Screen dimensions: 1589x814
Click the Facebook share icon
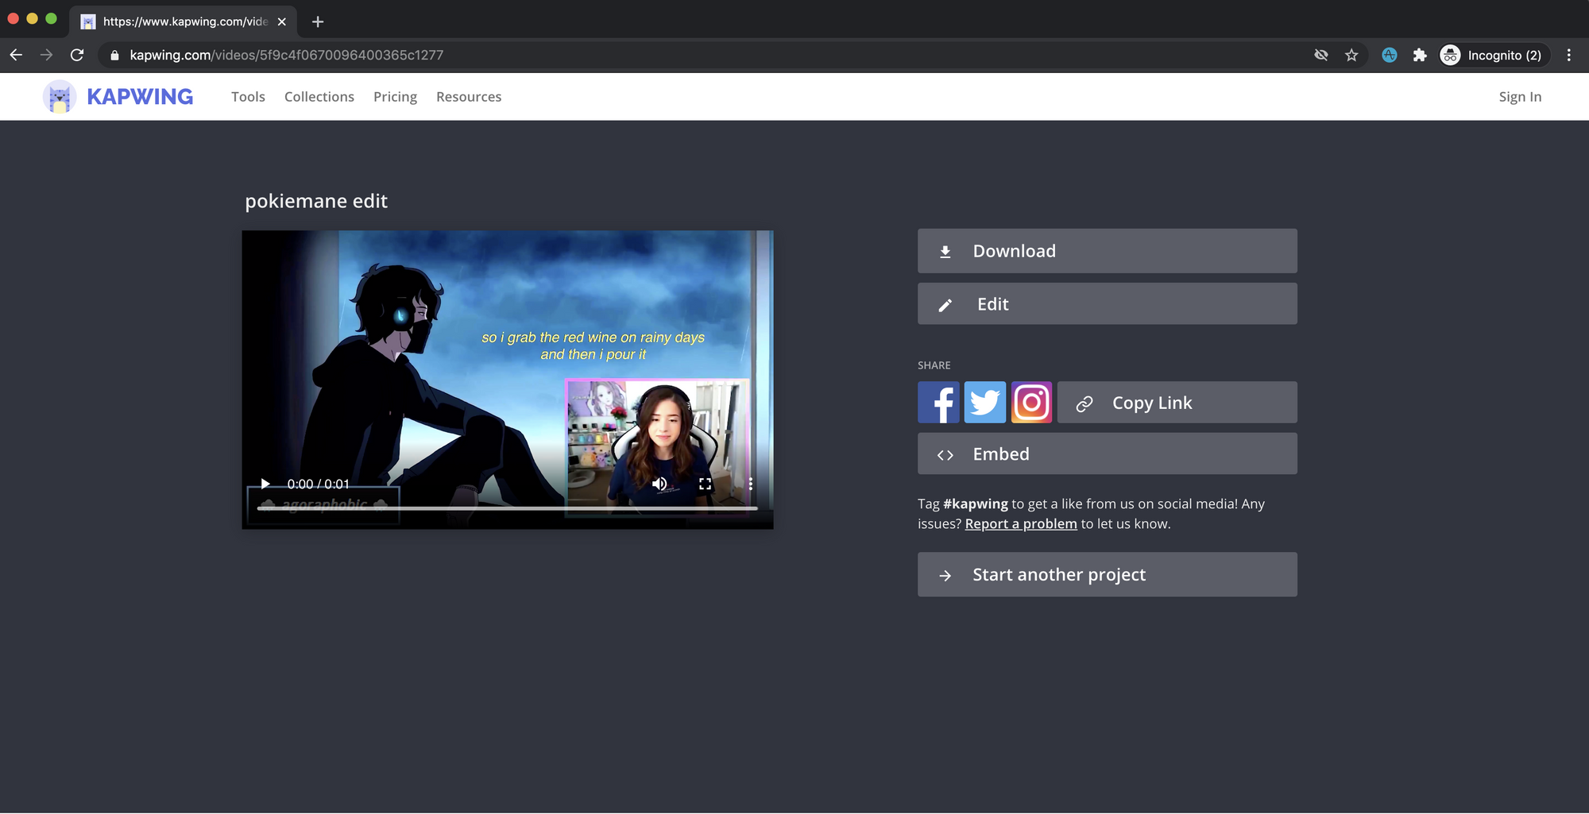pyautogui.click(x=938, y=403)
